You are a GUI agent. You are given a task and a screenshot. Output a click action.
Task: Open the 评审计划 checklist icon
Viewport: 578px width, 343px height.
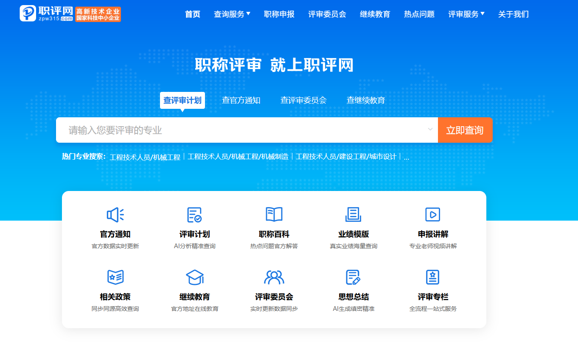pyautogui.click(x=194, y=215)
